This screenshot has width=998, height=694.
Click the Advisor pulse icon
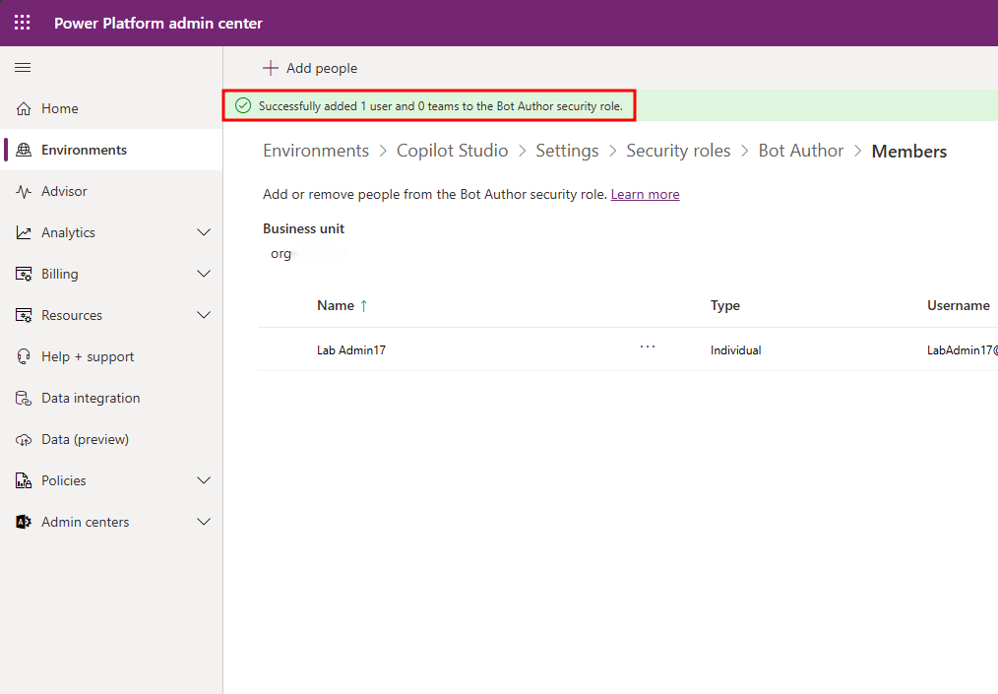24,192
